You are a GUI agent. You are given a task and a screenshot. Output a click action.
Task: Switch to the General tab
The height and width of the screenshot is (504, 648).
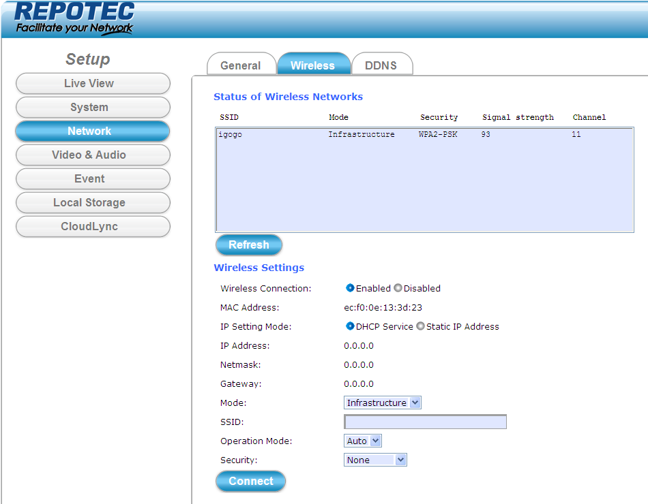point(240,65)
